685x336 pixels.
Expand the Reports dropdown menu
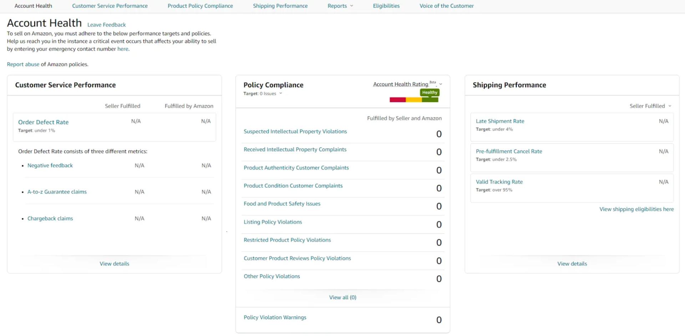click(340, 6)
